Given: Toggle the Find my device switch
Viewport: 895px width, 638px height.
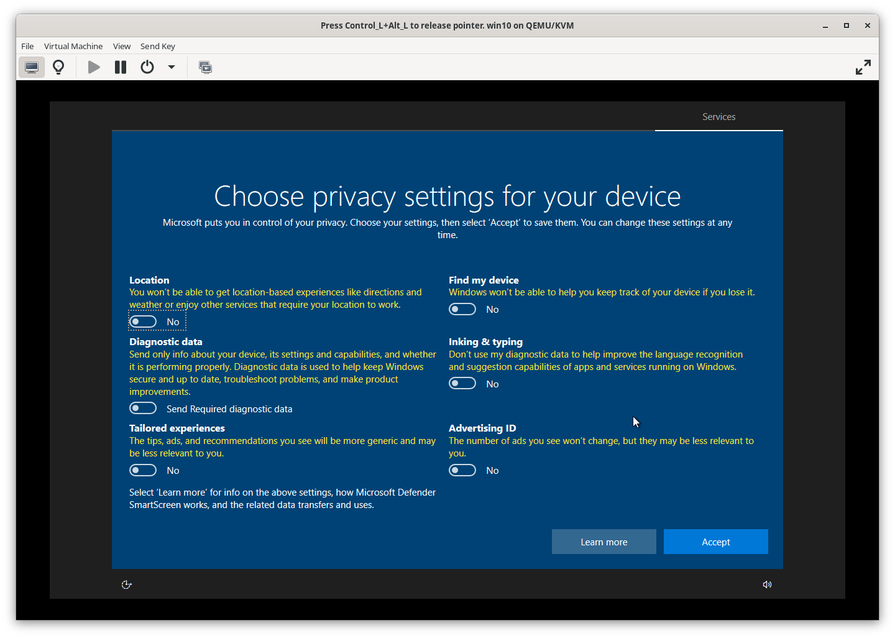Looking at the screenshot, I should point(462,309).
